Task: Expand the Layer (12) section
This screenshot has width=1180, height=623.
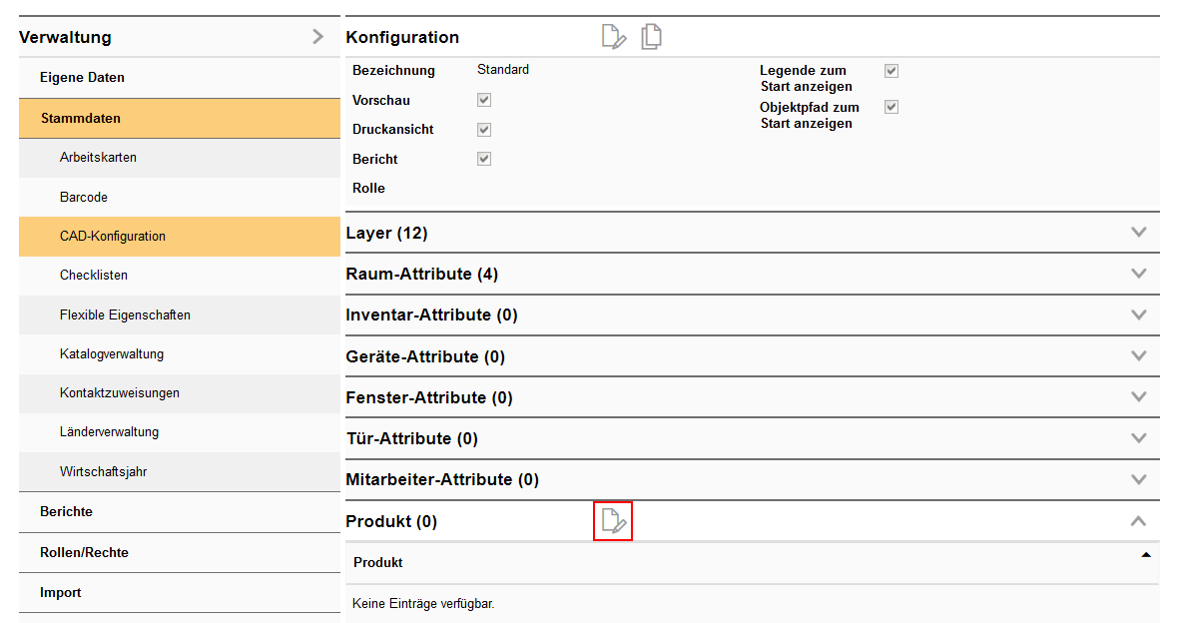Action: pos(1138,233)
